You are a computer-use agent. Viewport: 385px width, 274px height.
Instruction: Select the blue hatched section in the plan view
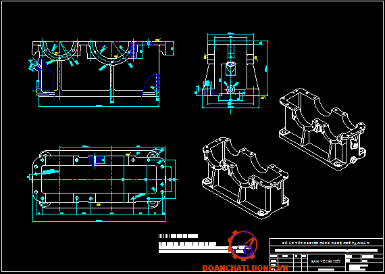pyautogui.click(x=96, y=160)
